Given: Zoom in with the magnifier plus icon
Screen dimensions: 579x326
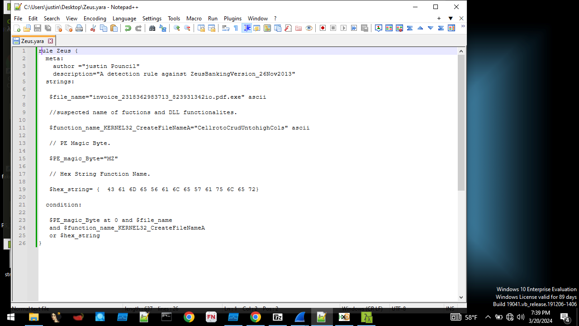Looking at the screenshot, I should (x=177, y=28).
